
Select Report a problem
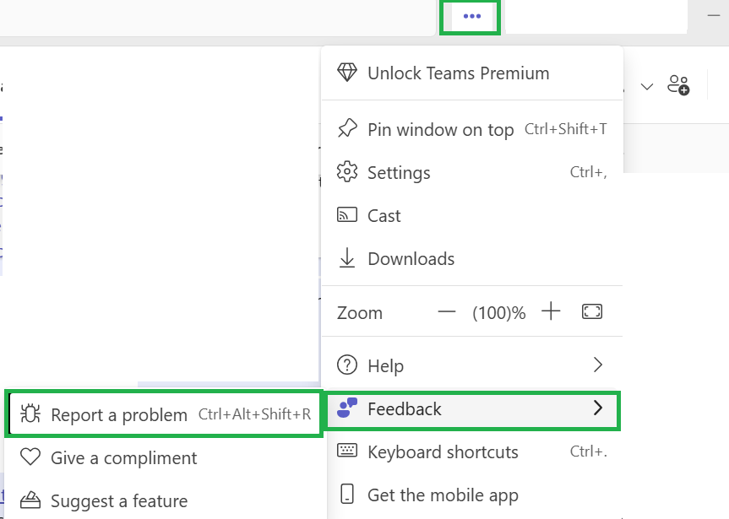pyautogui.click(x=165, y=414)
